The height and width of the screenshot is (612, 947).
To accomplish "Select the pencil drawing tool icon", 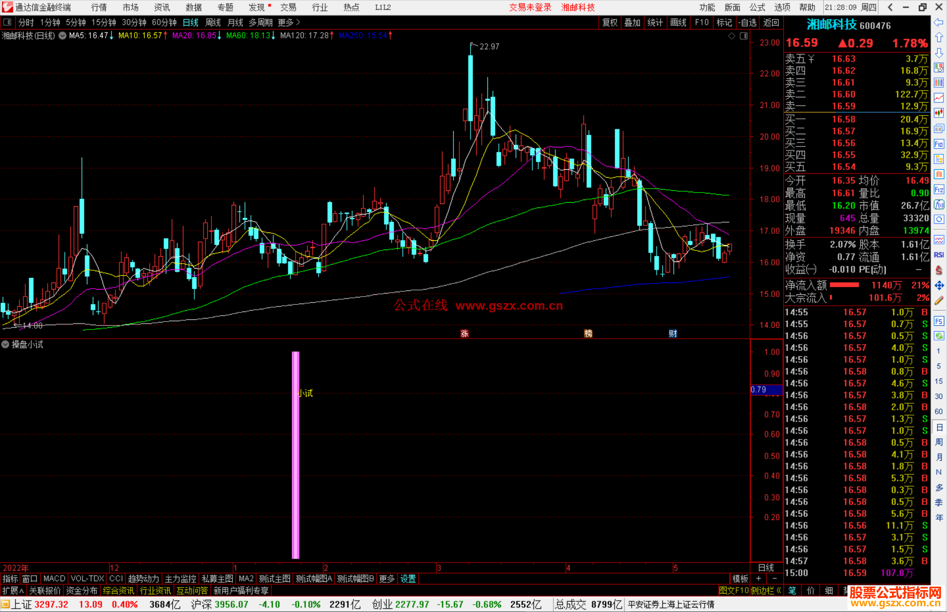I will (939, 301).
